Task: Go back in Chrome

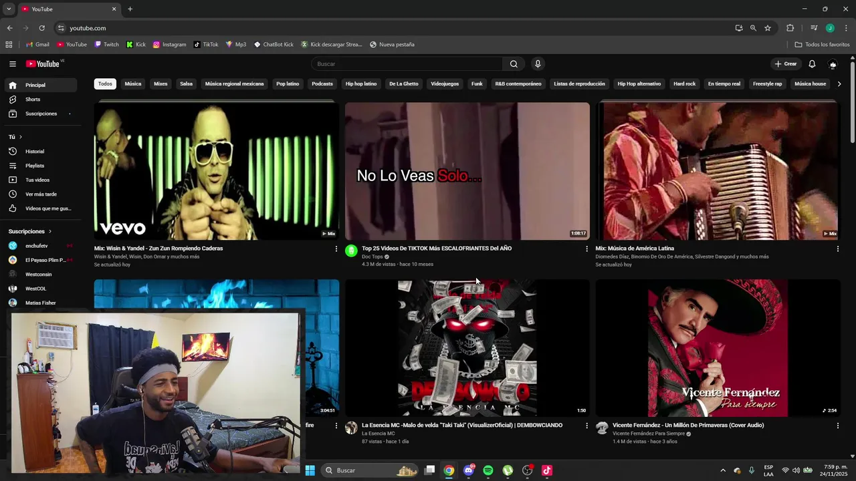Action: pyautogui.click(x=9, y=28)
